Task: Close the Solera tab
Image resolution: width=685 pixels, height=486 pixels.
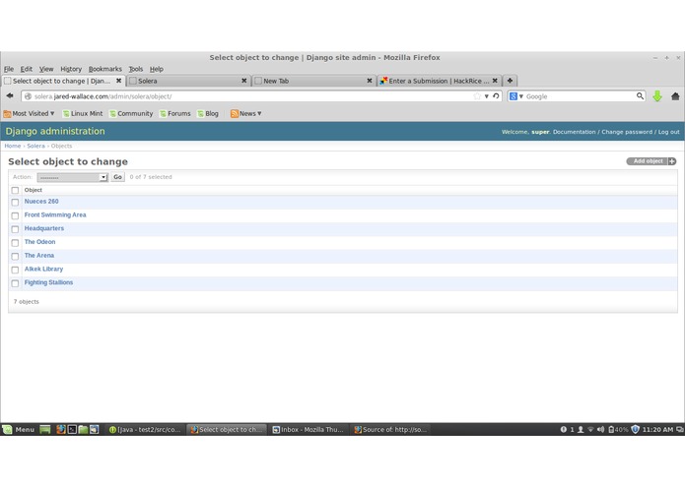Action: [x=244, y=81]
